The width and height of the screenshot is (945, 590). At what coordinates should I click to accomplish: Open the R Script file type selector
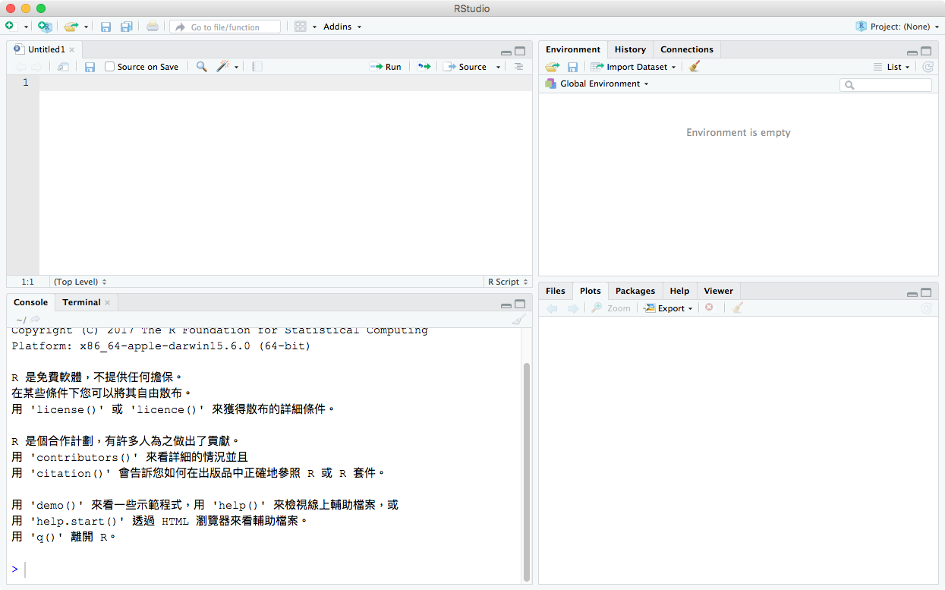tap(507, 282)
